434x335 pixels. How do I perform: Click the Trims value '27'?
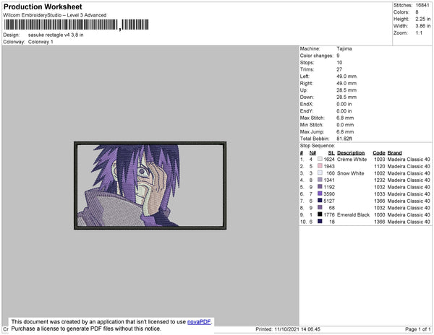click(339, 69)
